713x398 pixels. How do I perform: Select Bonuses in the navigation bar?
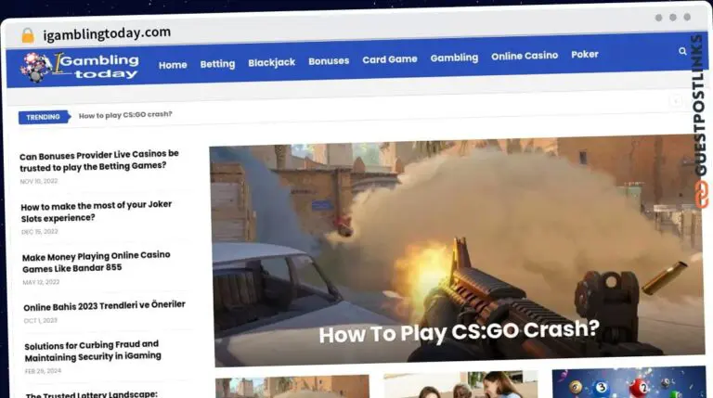[329, 61]
